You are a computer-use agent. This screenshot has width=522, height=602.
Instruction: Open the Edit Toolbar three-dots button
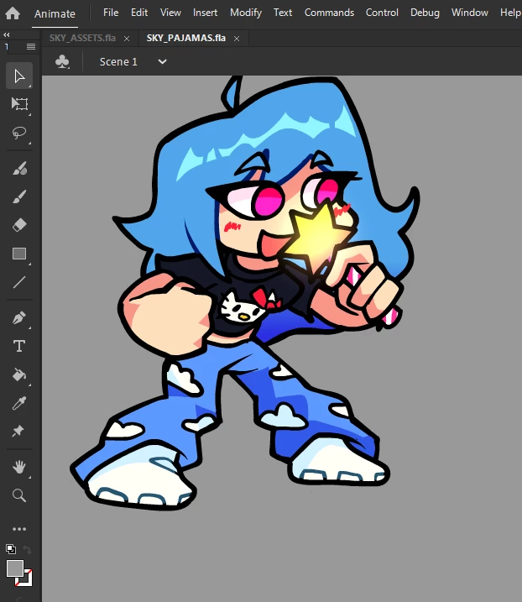coord(19,529)
